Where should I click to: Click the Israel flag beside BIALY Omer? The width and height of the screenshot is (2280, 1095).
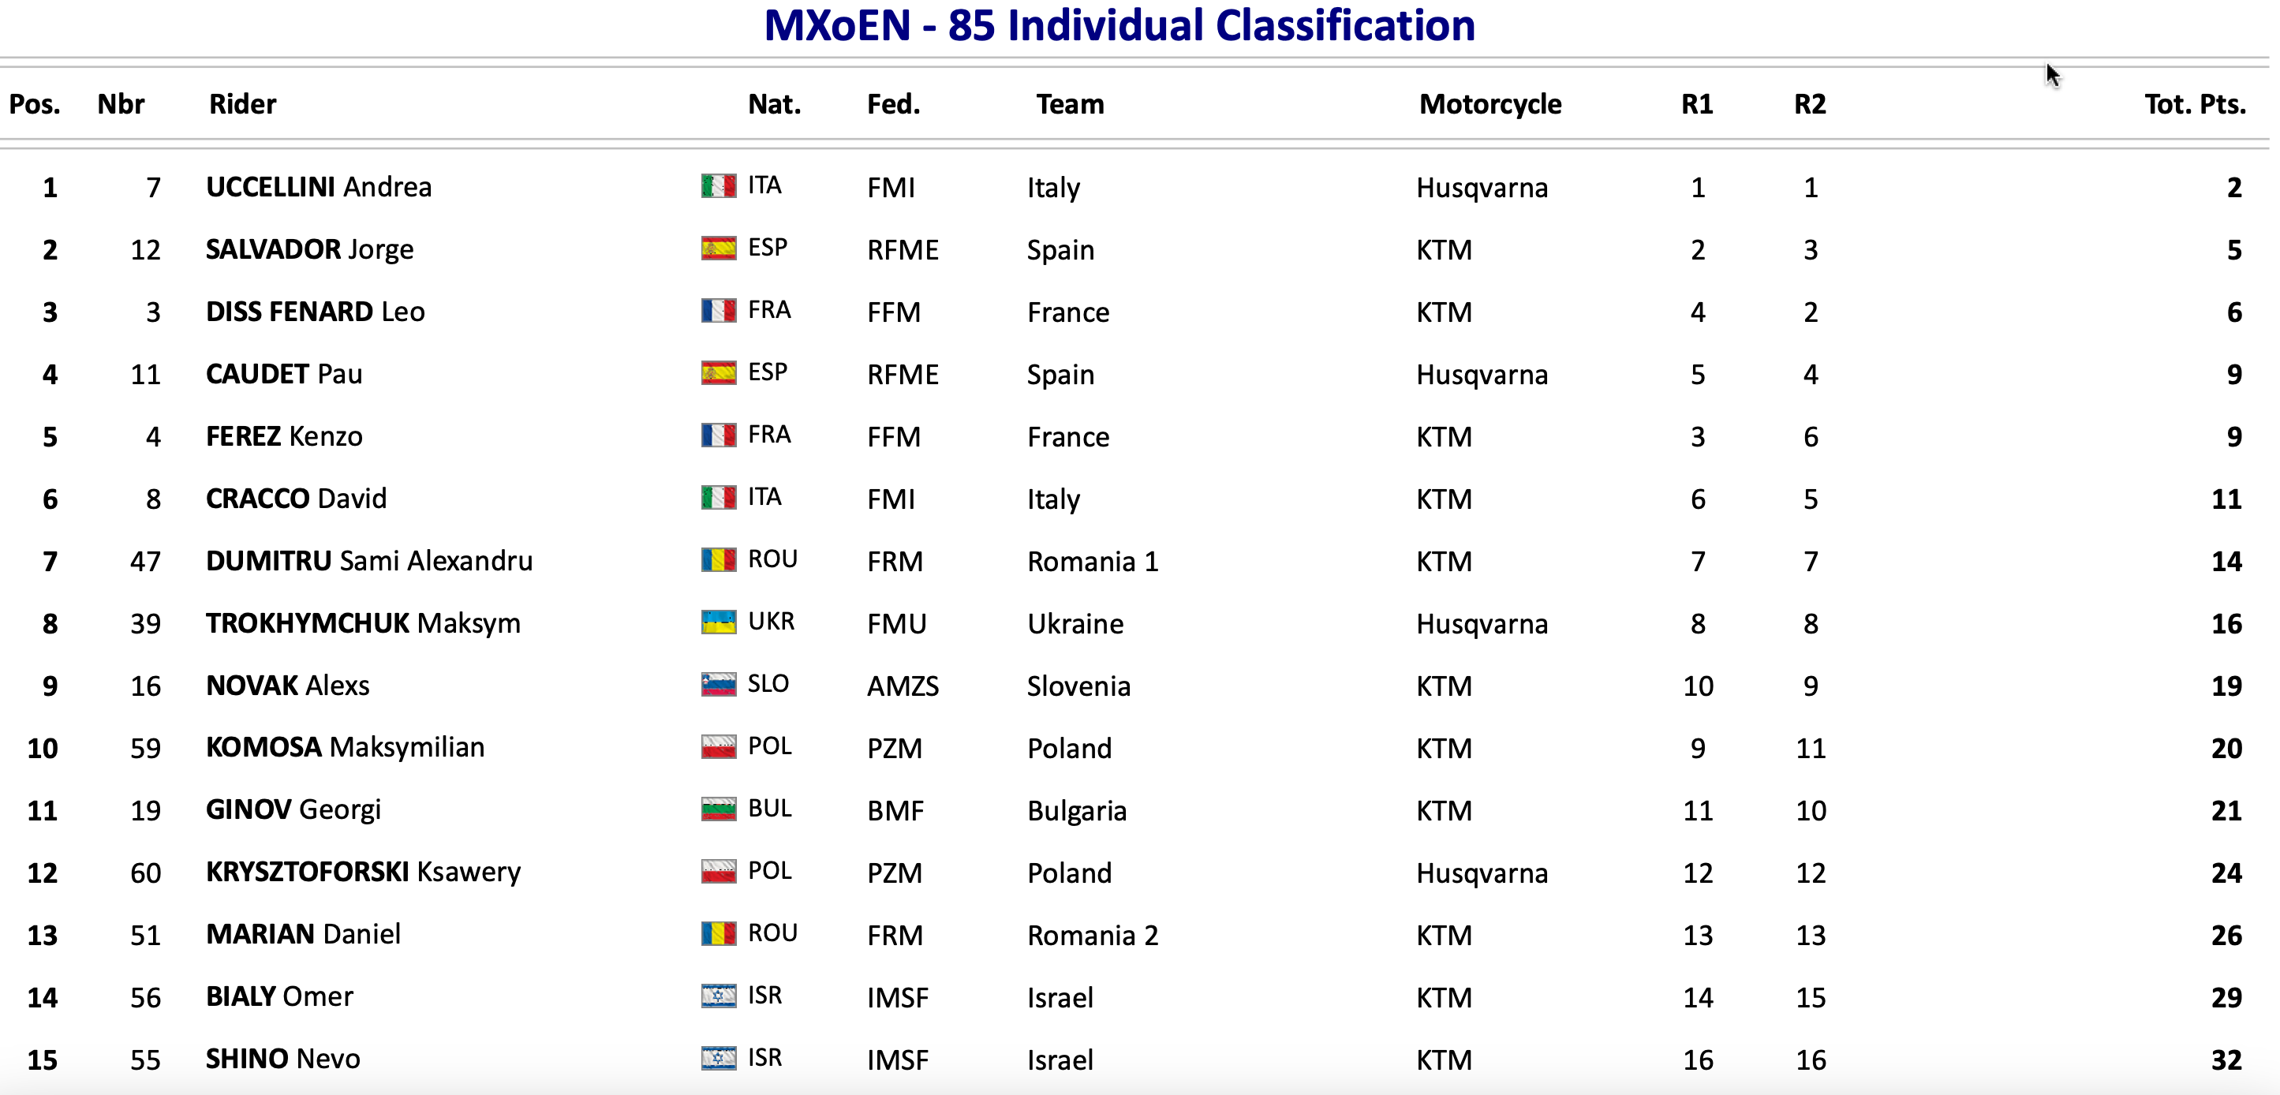coord(718,996)
